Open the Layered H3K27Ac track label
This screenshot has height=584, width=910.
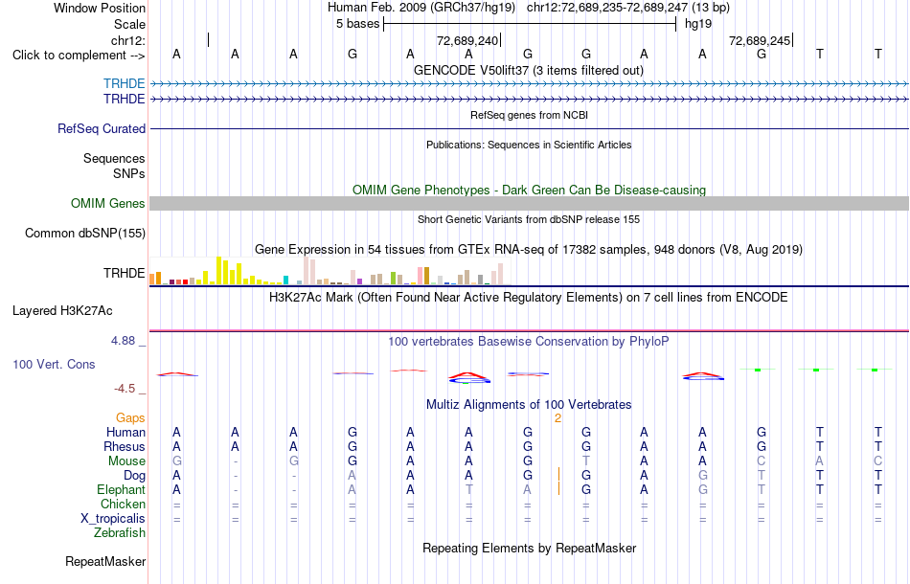62,311
